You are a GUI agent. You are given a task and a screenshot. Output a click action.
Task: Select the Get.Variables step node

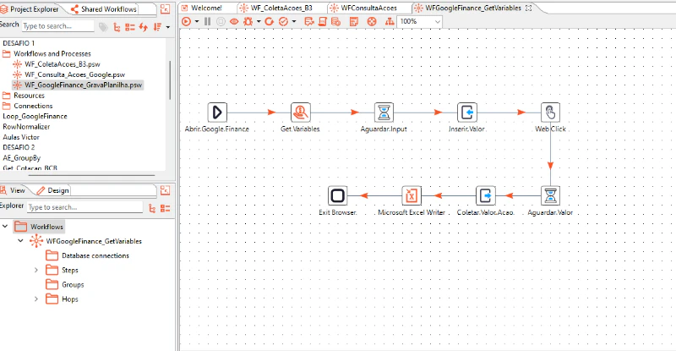[x=301, y=112]
